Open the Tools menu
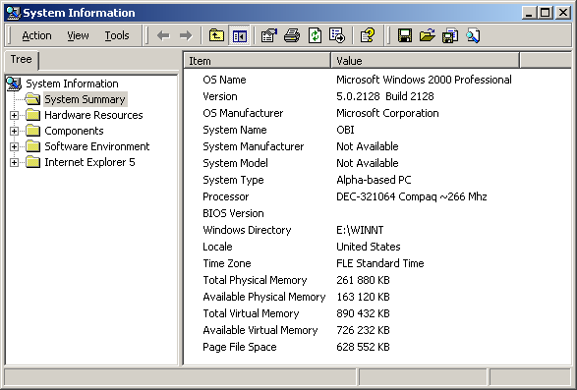 point(117,35)
